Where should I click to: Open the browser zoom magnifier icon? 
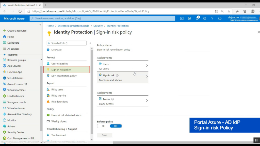coord(222,11)
